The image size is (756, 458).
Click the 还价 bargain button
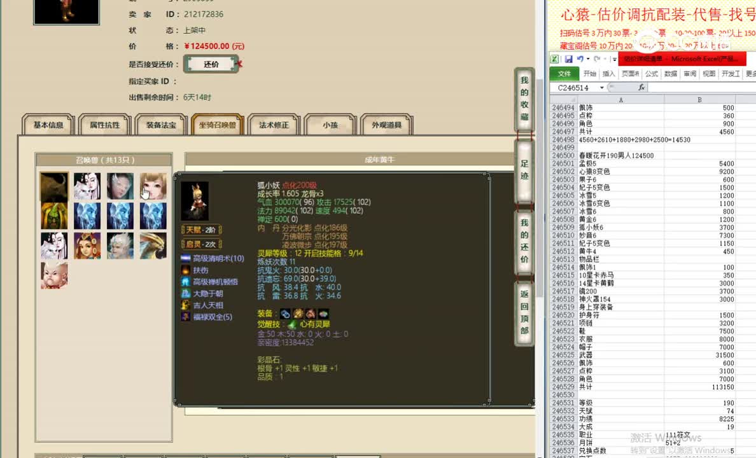point(211,64)
